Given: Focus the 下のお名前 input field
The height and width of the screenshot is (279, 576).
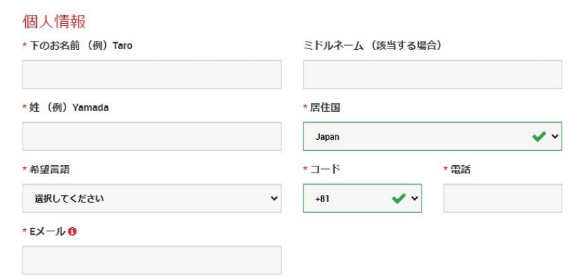Looking at the screenshot, I should (x=152, y=74).
